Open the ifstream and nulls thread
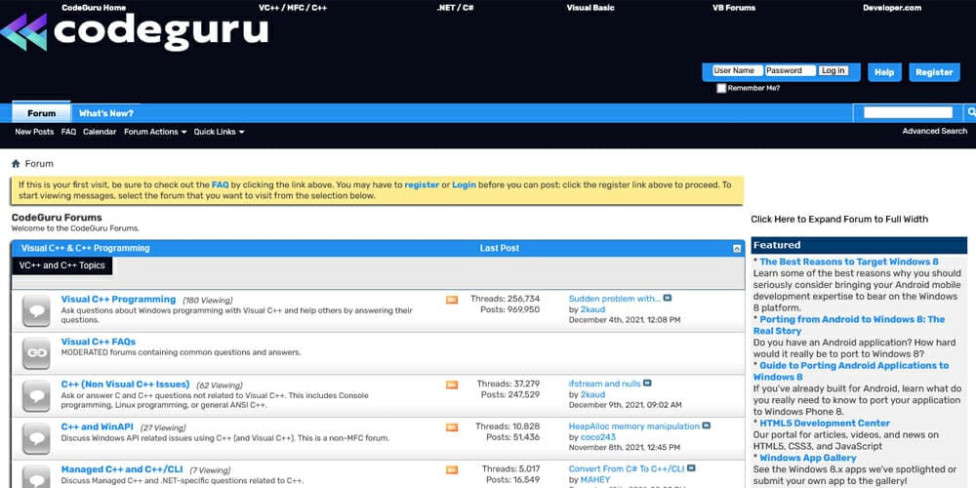 604,384
